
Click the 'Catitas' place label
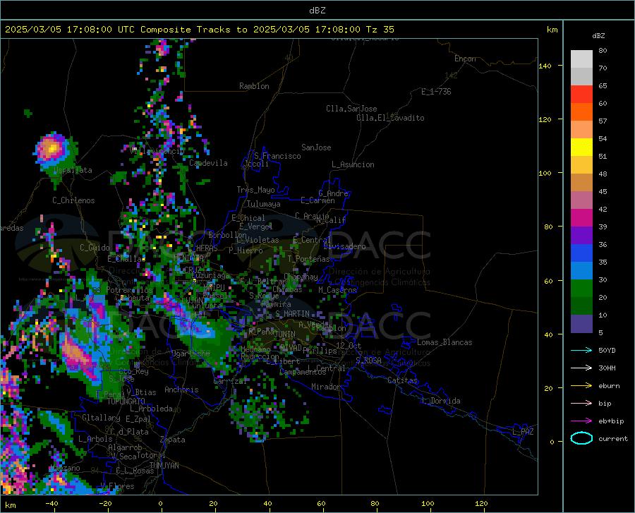point(402,380)
